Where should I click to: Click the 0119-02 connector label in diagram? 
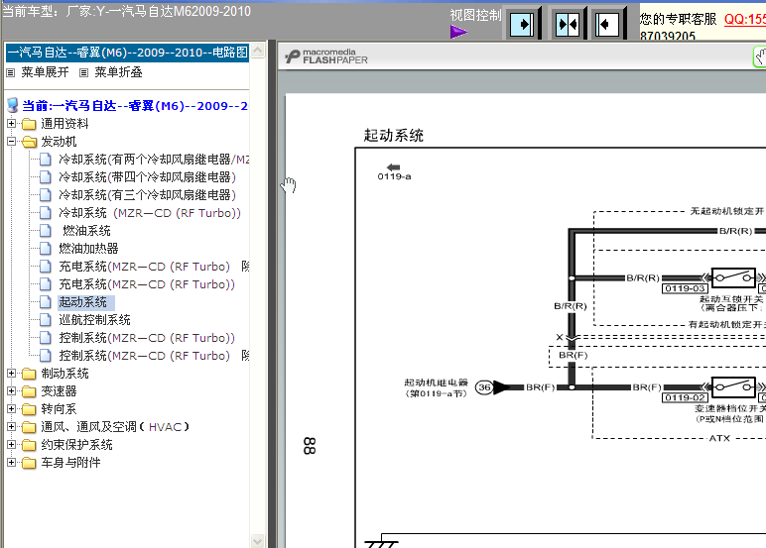pos(685,397)
